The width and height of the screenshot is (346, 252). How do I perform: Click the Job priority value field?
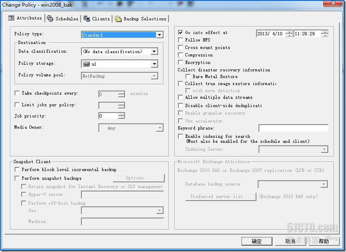tap(109, 116)
